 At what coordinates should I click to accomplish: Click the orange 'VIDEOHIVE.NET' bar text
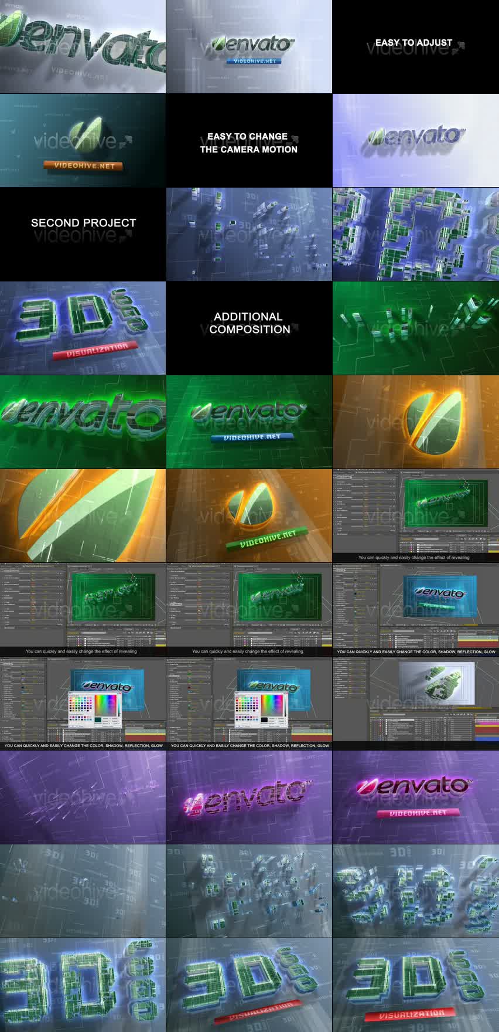84,166
